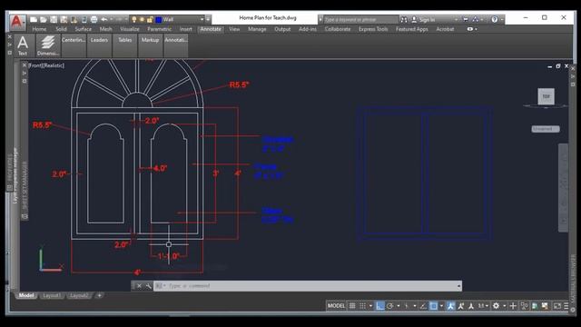Image resolution: width=581 pixels, height=327 pixels.
Task: Open the Insert ribbon tab
Action: coord(185,29)
